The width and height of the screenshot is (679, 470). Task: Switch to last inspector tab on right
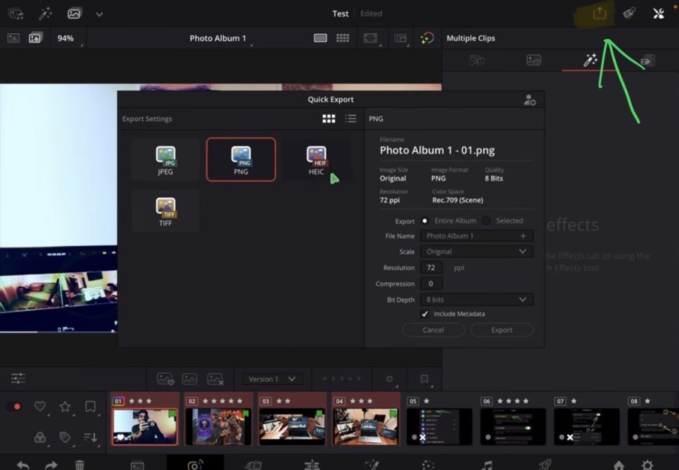[648, 60]
